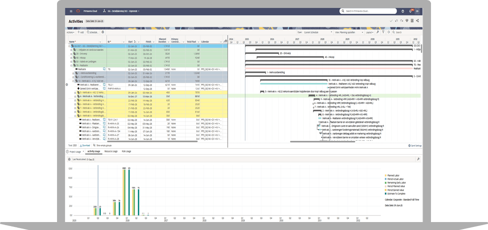Switch to the Resource Usage tab
The width and height of the screenshot is (488, 230).
click(x=111, y=151)
